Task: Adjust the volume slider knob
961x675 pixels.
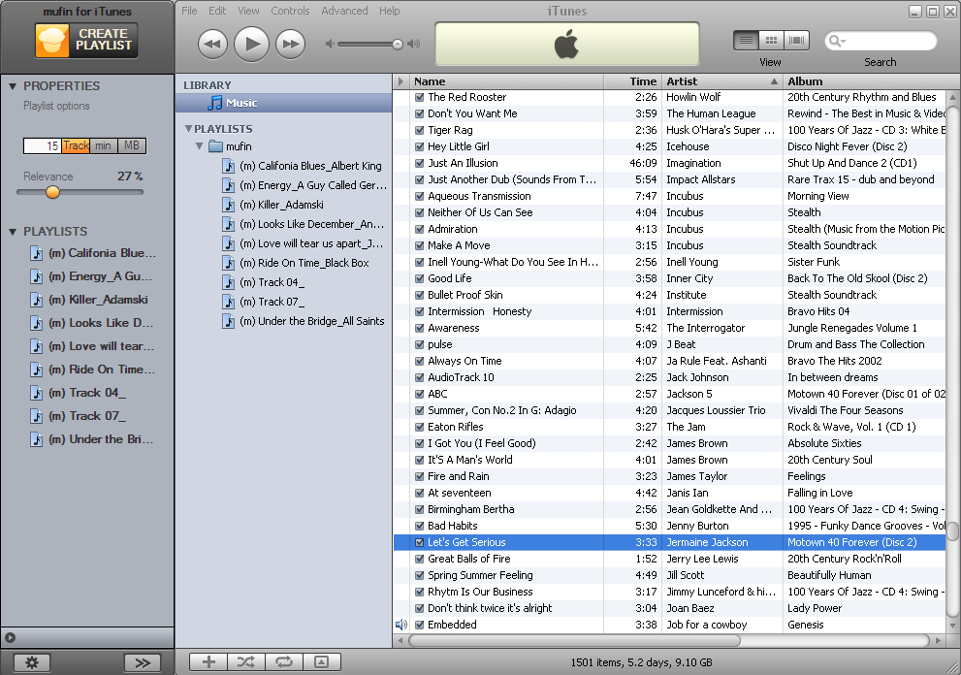Action: point(398,45)
